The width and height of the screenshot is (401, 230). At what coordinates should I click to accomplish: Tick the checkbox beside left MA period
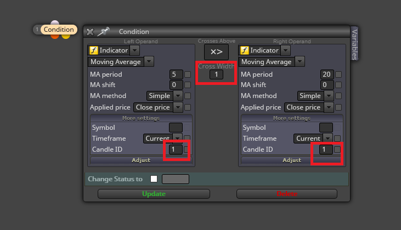[188, 74]
